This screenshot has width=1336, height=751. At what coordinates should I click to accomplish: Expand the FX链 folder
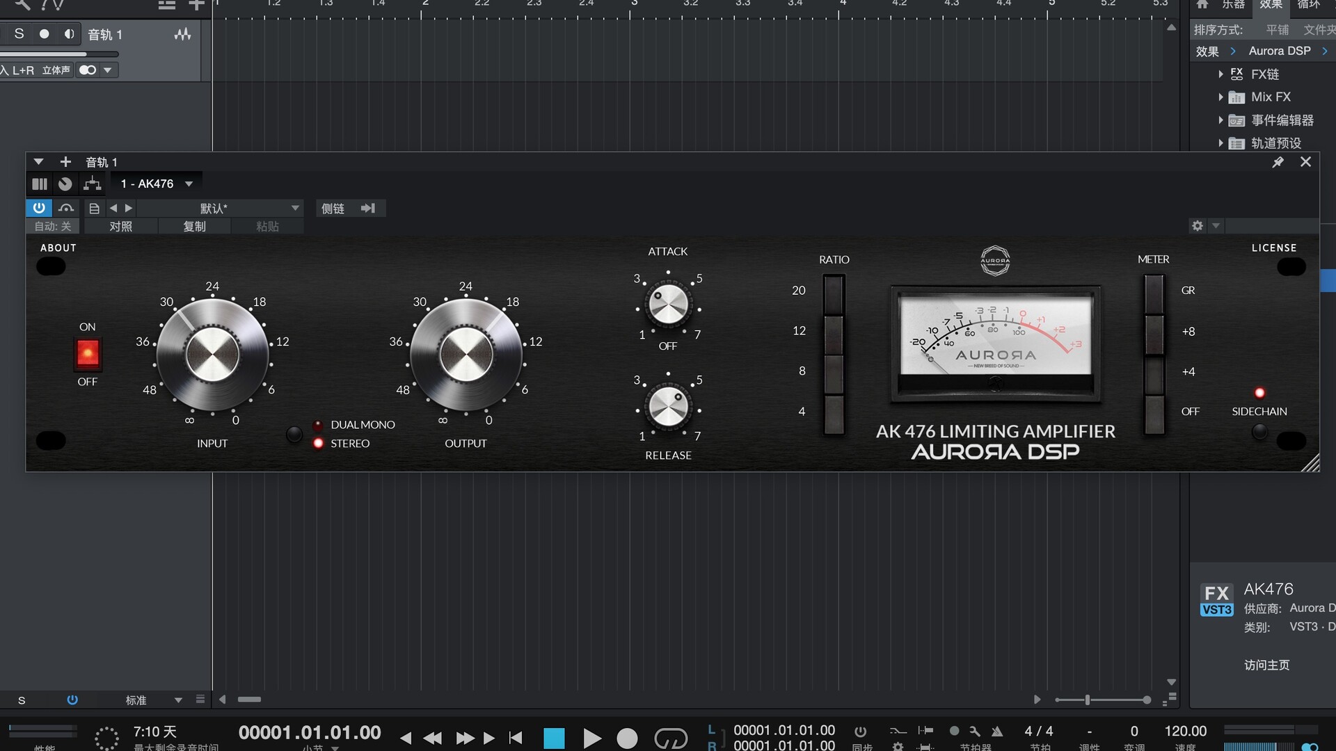click(x=1220, y=74)
